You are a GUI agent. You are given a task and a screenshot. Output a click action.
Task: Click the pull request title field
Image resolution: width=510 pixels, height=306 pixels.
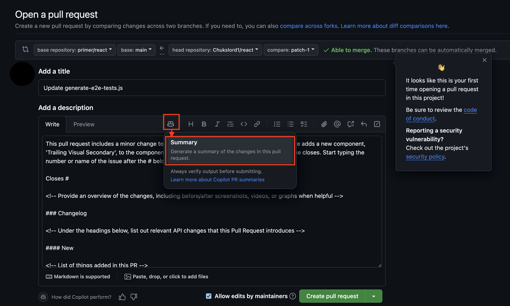coord(212,88)
